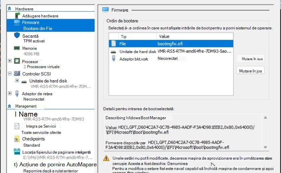This screenshot has width=281, height=173.
Task: Select the Adaptor bkt,vork boot entry
Action: [x=171, y=59]
